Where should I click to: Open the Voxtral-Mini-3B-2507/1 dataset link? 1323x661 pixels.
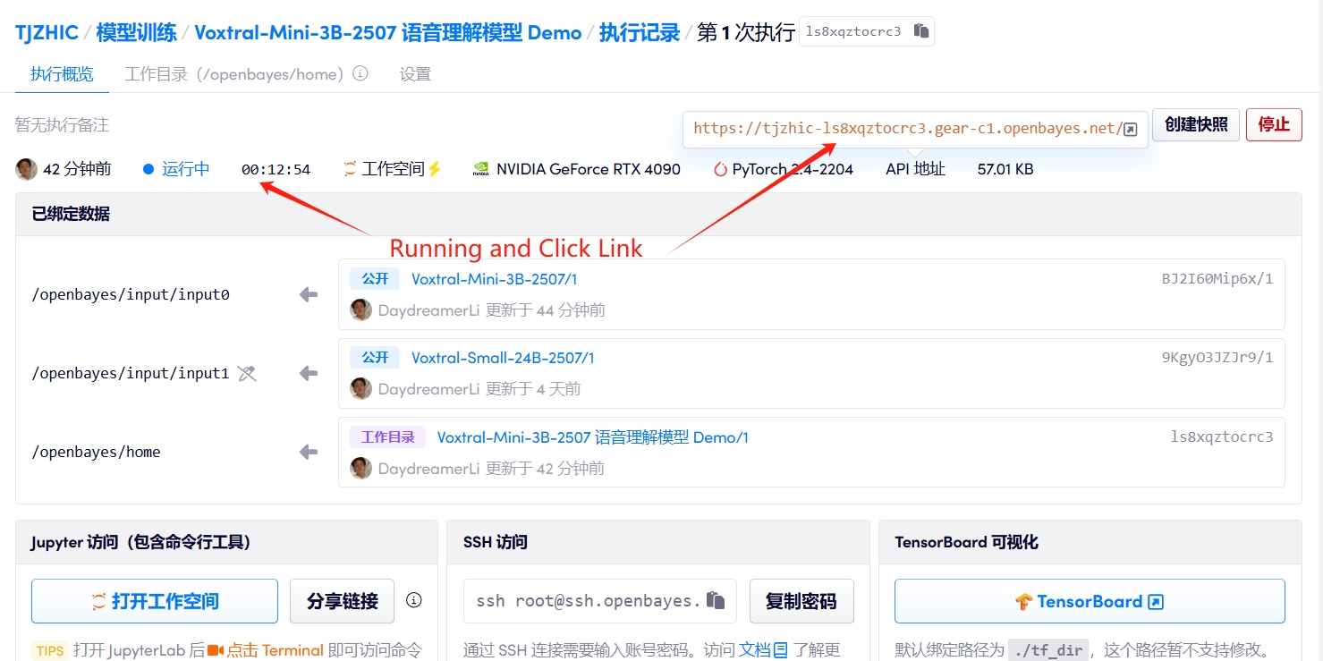(x=494, y=279)
